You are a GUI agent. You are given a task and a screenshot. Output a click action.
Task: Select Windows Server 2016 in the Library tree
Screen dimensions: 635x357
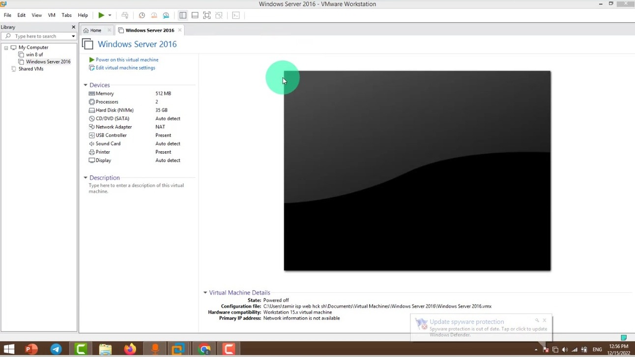click(48, 62)
